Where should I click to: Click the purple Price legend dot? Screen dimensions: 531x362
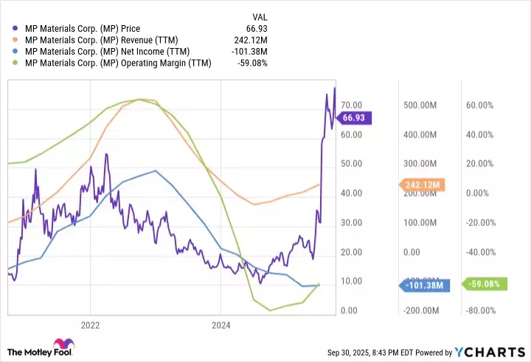(16, 29)
